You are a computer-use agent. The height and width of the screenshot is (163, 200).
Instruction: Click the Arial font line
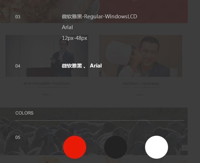pos(68,27)
